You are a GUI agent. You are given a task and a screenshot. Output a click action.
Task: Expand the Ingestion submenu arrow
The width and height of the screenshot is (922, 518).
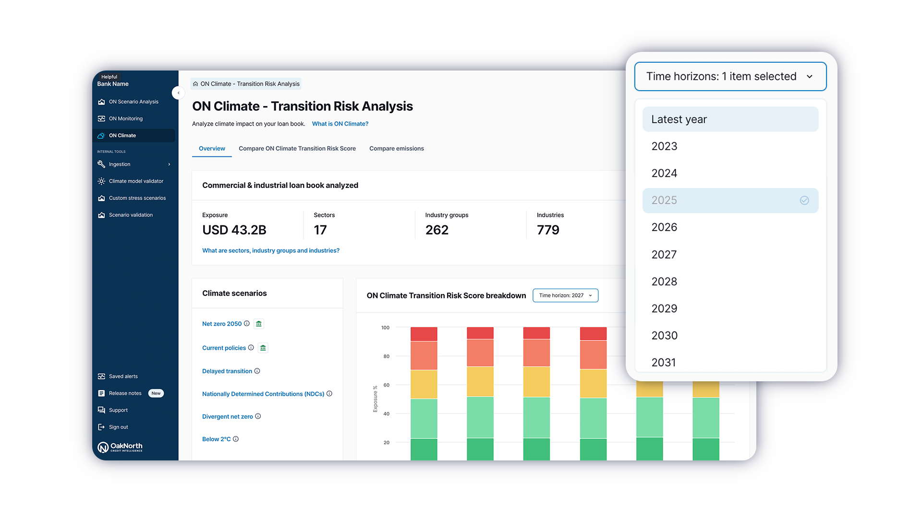pos(169,165)
